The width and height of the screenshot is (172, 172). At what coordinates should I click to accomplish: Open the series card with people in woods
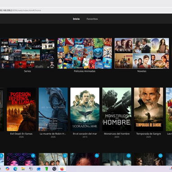click(x=53, y=159)
